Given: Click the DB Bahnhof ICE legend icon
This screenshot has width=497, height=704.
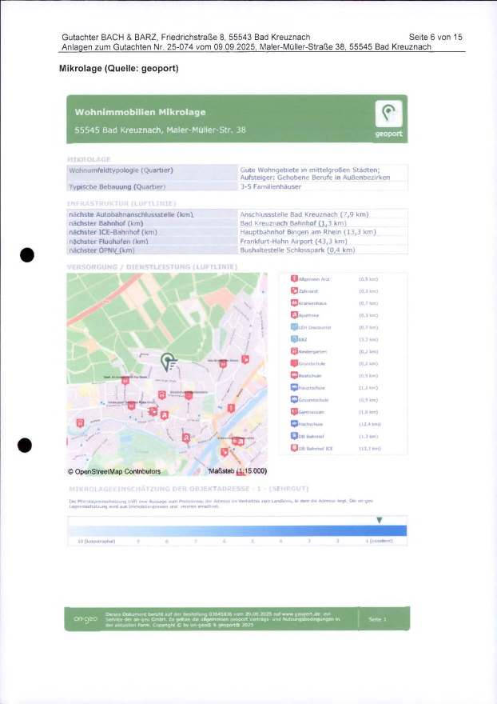Looking at the screenshot, I should click(x=294, y=448).
